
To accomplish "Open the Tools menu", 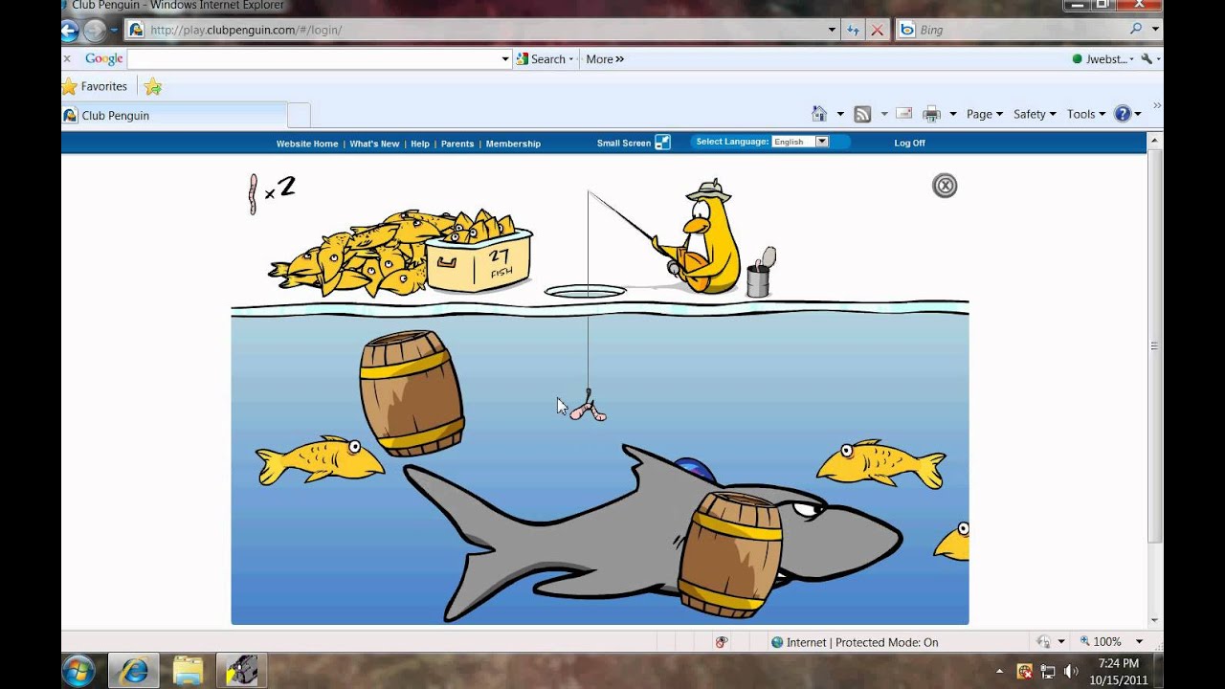I will tap(1085, 114).
